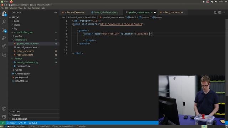Open the Run and Debug view
Screen dimensions: 228x128
pos(4,38)
